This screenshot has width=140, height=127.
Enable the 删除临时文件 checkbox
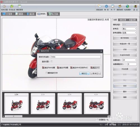46,73
